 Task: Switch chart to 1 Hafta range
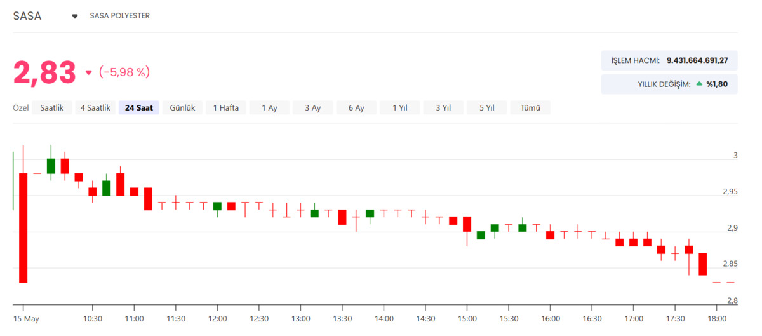click(226, 108)
